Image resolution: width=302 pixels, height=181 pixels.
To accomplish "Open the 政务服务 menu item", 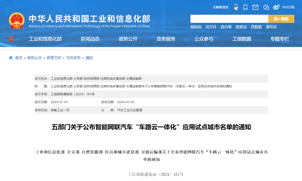I will click(x=166, y=39).
